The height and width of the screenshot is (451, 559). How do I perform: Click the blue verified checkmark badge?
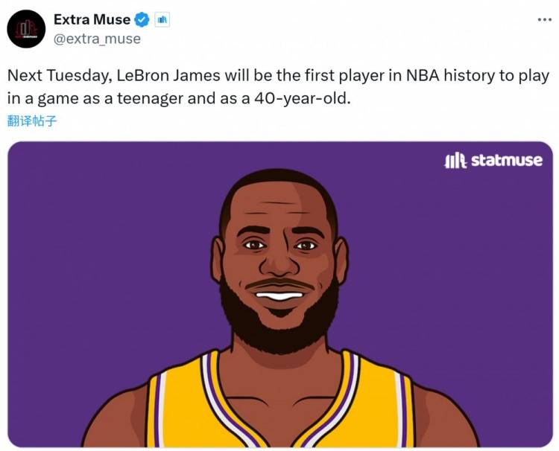click(x=142, y=20)
